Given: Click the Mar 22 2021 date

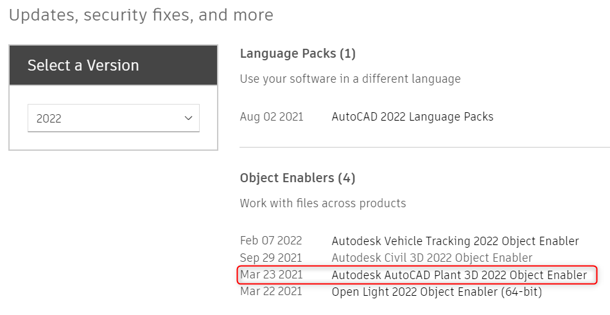Looking at the screenshot, I should 271,292.
